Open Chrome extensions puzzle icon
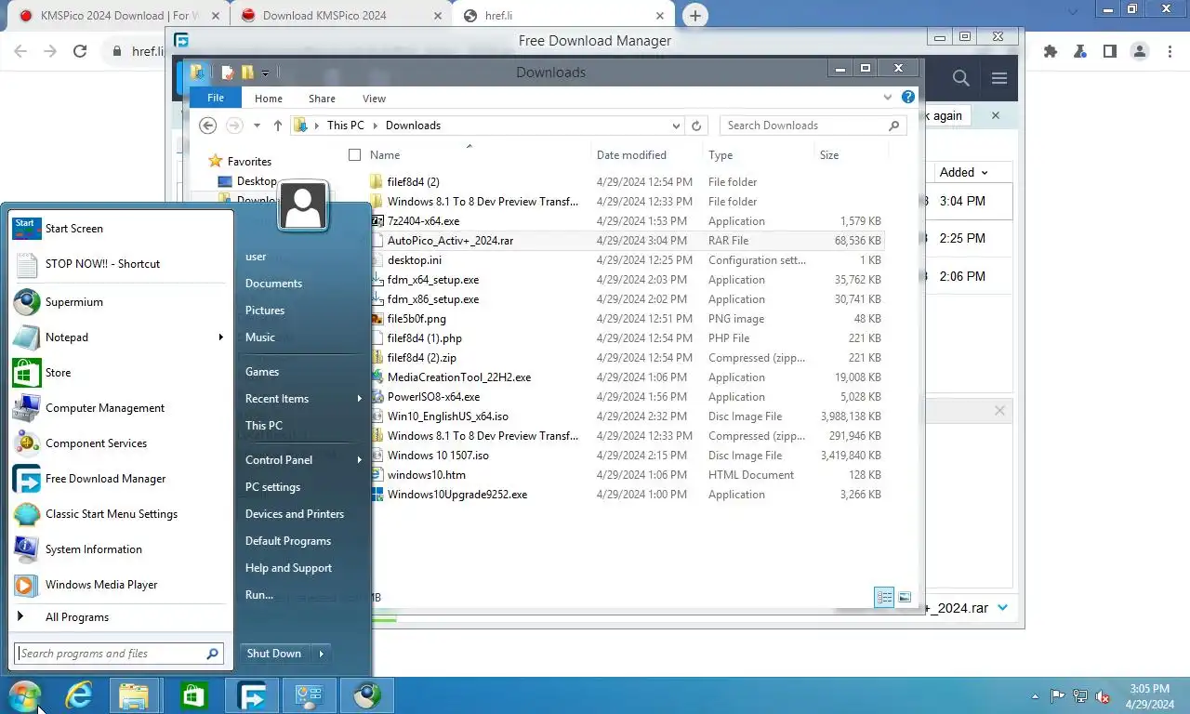This screenshot has width=1190, height=714. (x=1051, y=52)
